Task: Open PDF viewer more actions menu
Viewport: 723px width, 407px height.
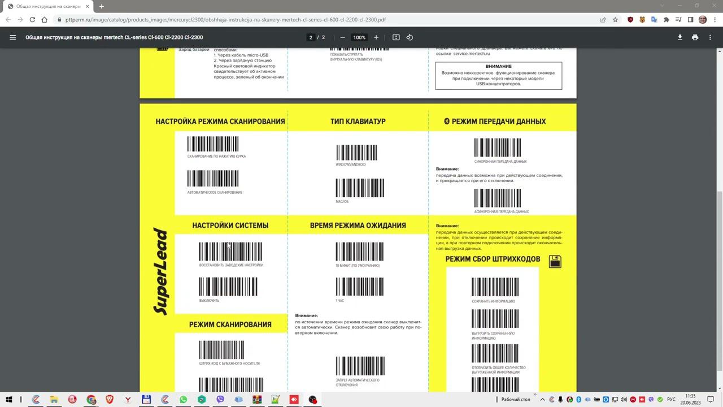Action: pyautogui.click(x=710, y=37)
